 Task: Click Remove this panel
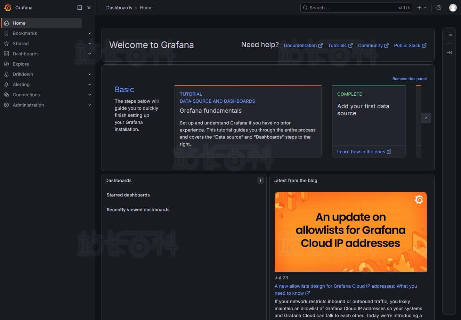pos(409,79)
